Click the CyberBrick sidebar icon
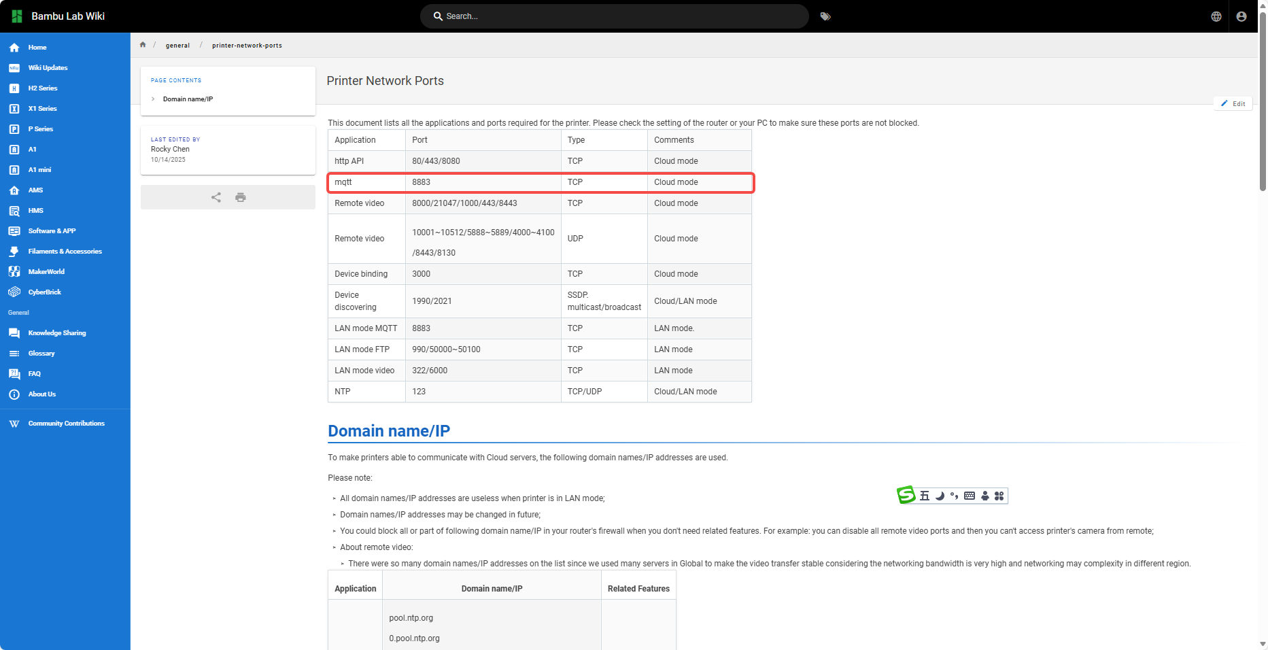Image resolution: width=1268 pixels, height=650 pixels. [x=14, y=292]
